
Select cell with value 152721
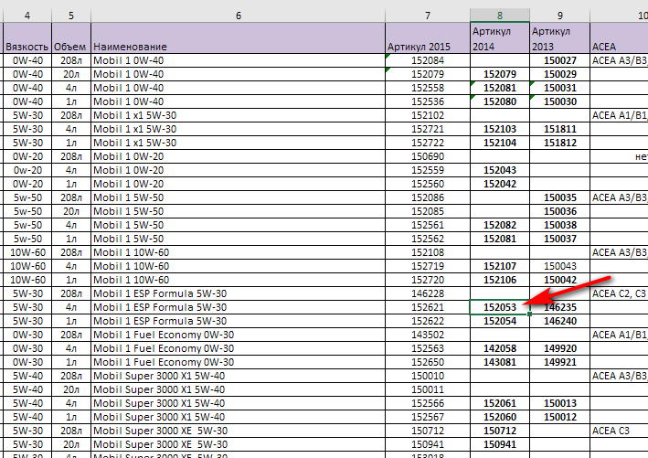coord(428,129)
